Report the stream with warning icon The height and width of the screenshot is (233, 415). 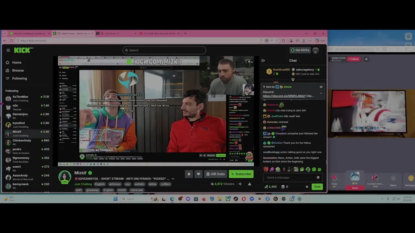[250, 184]
